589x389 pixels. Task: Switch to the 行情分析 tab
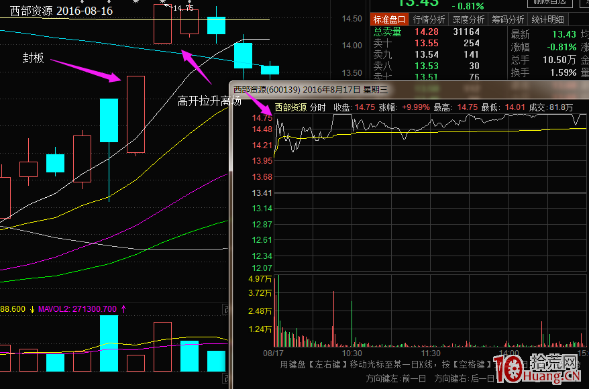(429, 19)
